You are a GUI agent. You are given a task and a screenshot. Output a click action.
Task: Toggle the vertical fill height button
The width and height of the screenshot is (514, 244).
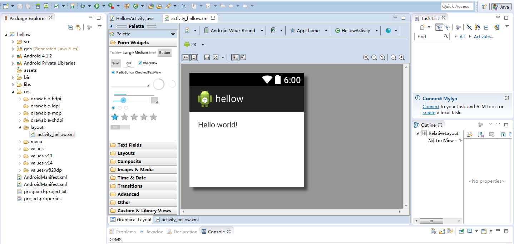point(194,57)
